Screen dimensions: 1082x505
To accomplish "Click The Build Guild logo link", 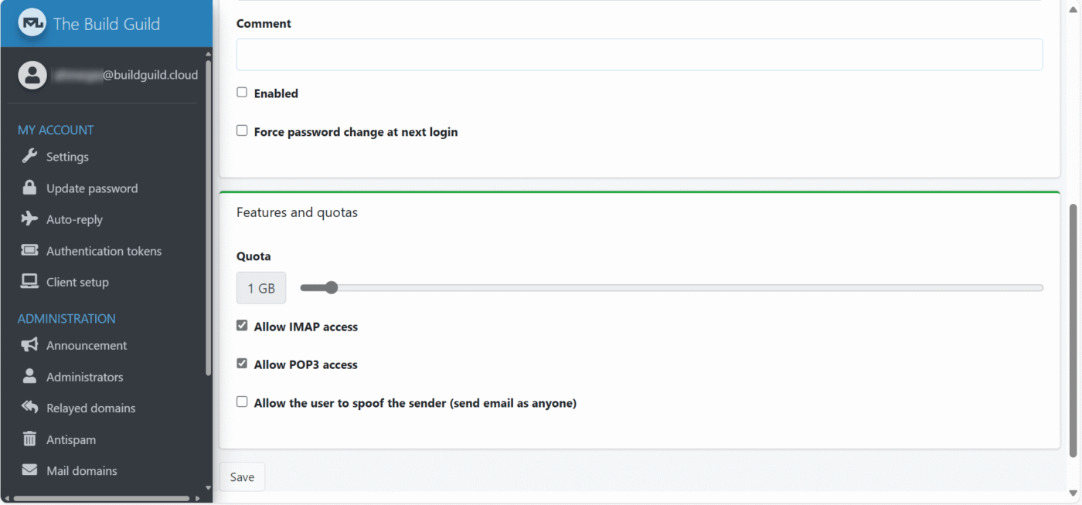I will click(90, 24).
